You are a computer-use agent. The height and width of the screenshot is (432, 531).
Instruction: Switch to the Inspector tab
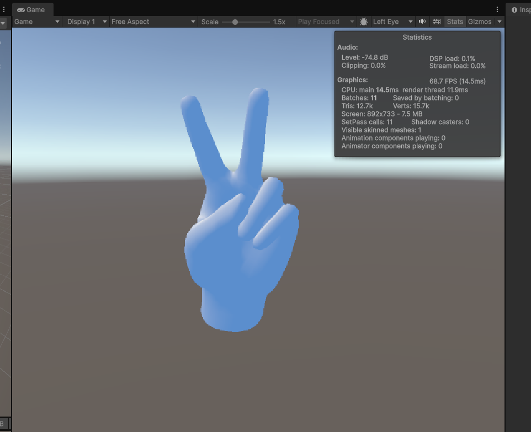pyautogui.click(x=521, y=10)
